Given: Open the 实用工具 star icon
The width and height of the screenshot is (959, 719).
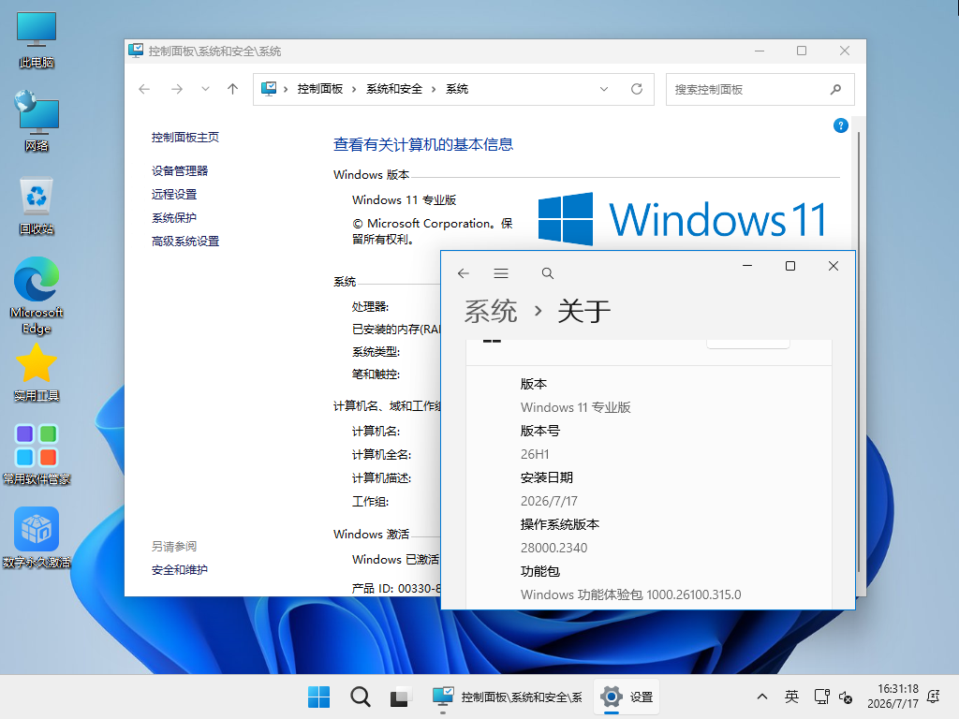Looking at the screenshot, I should tap(37, 372).
